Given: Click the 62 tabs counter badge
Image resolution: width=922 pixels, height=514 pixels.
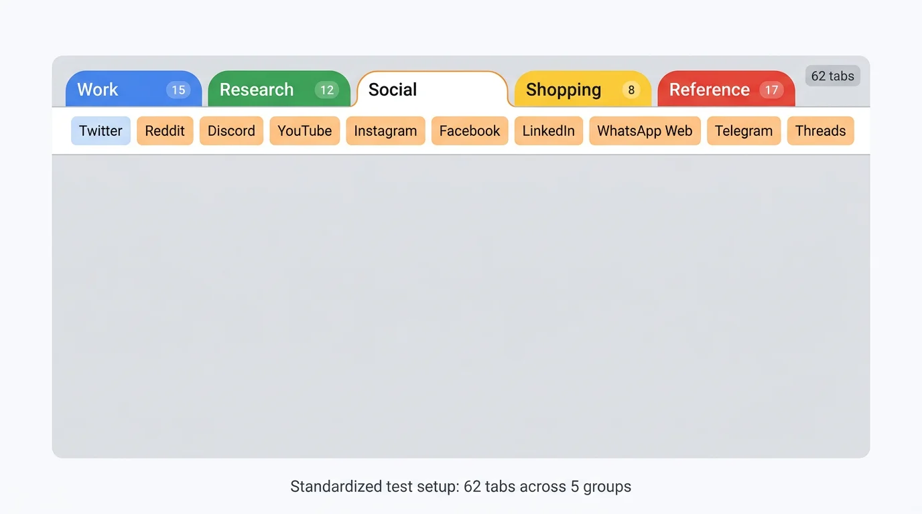Looking at the screenshot, I should (x=832, y=76).
